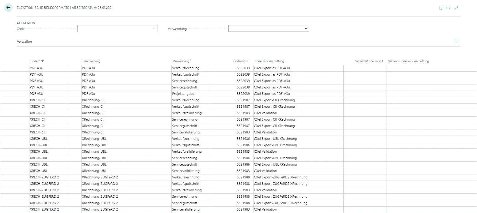This screenshot has width=477, height=213.
Task: Open the Code field lookup ellipsis
Action: (155, 29)
